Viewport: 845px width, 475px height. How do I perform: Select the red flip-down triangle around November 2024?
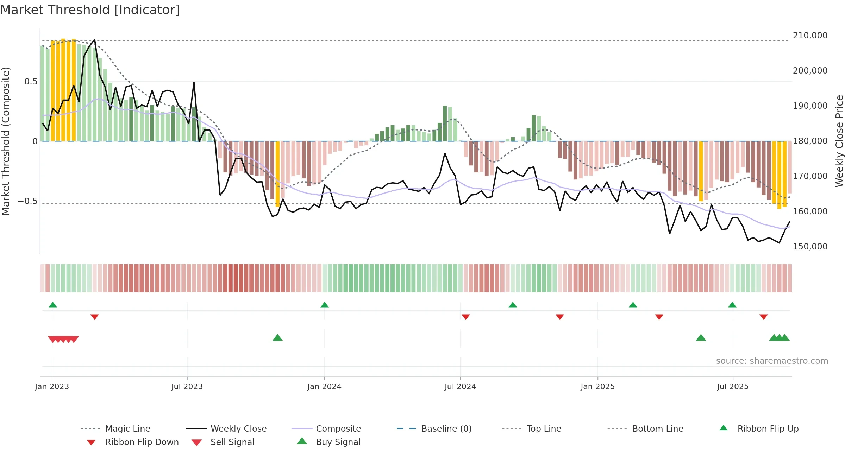560,317
